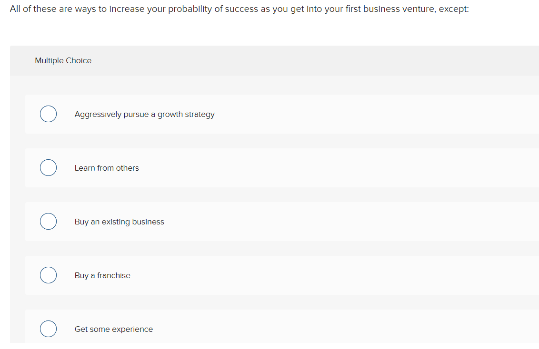Click blank area of the Buy a franchise row
Screen dimensions: 539x349
coord(333,276)
